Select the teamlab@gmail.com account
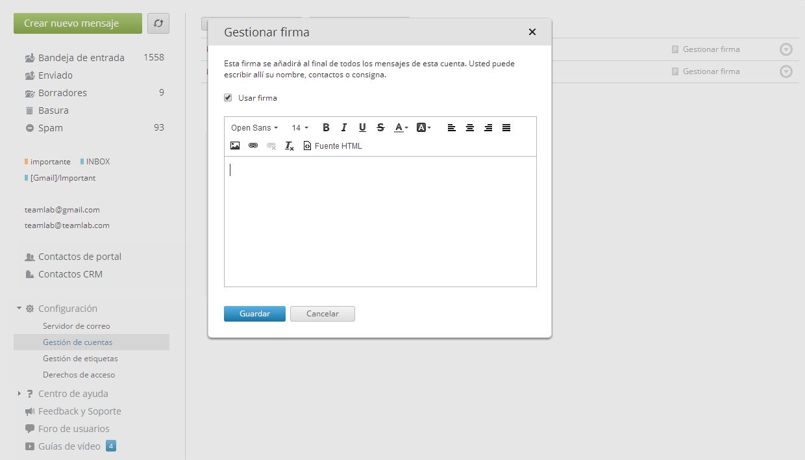This screenshot has height=460, width=805. tap(62, 210)
